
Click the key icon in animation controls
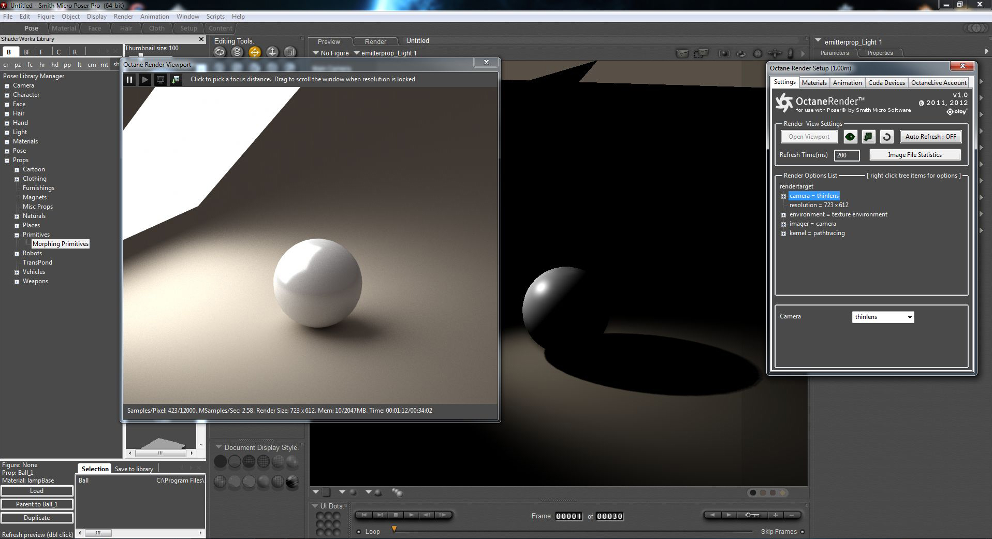point(752,515)
